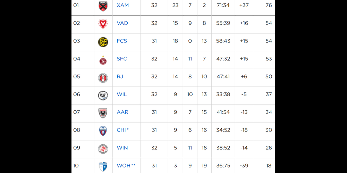This screenshot has height=173, width=347.
Task: Open the WIL team link
Action: (122, 94)
